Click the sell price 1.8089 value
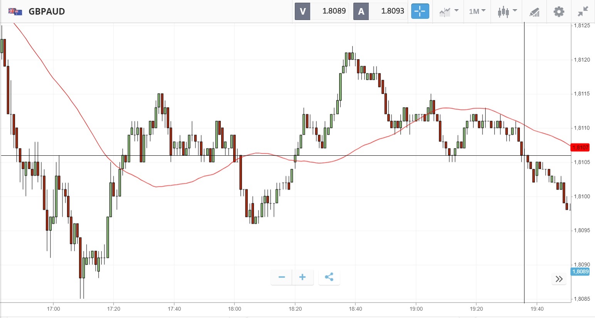This screenshot has width=595, height=318. (x=334, y=11)
